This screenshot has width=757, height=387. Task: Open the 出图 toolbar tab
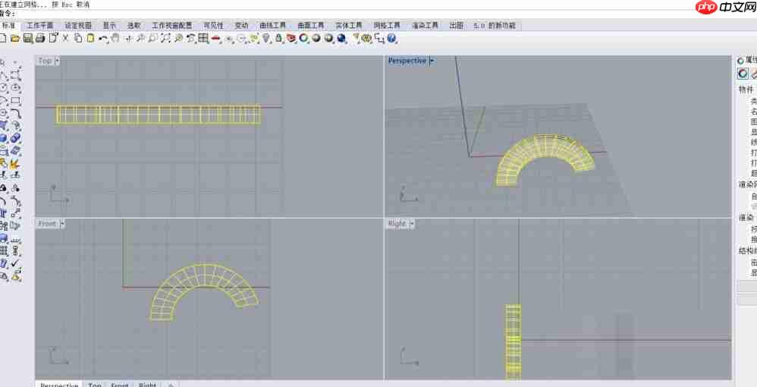click(x=456, y=26)
